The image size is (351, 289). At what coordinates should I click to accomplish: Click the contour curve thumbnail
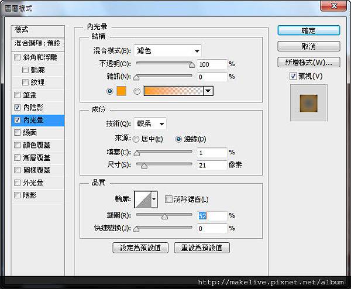point(143,199)
